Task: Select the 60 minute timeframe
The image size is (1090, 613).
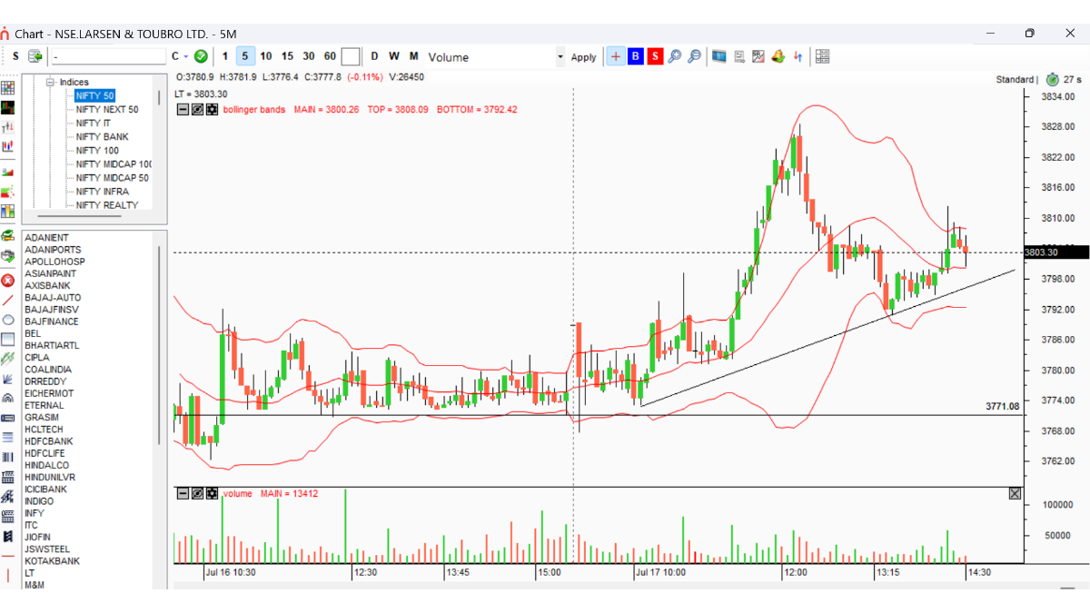Action: [330, 56]
